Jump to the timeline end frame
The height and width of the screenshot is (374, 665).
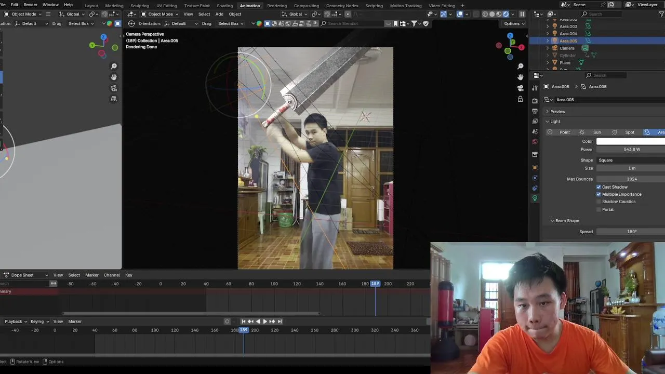coord(280,322)
